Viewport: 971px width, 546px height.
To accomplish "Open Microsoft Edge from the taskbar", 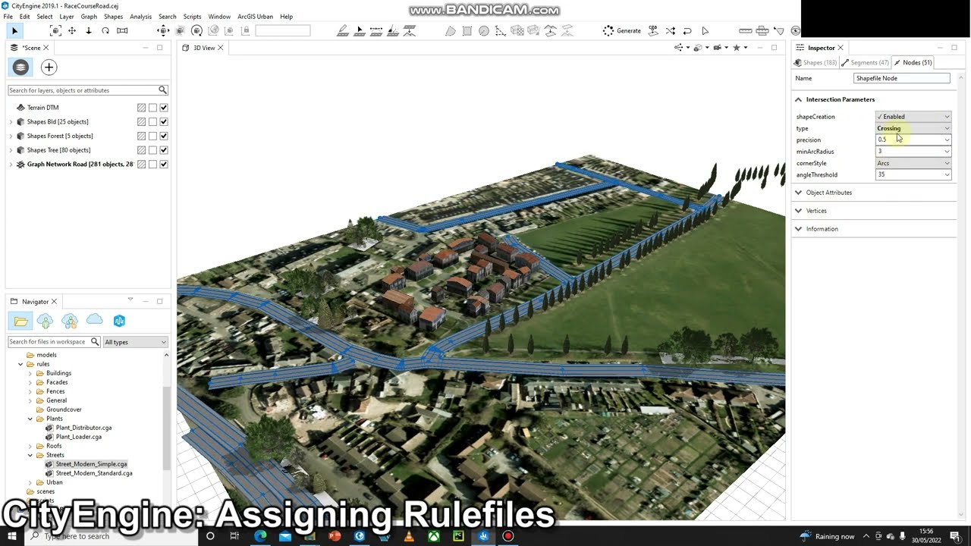I will coord(260,536).
